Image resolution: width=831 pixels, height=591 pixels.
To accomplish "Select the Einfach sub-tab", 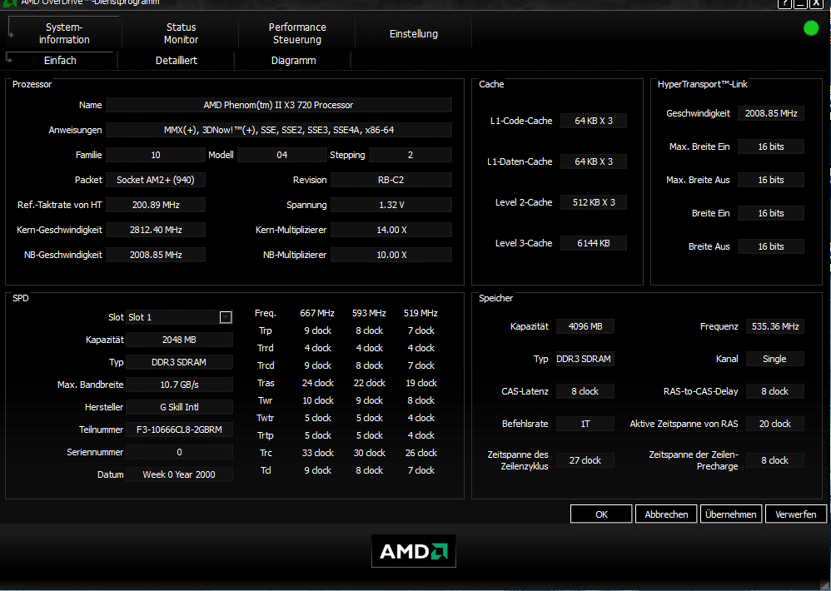I will [x=60, y=61].
